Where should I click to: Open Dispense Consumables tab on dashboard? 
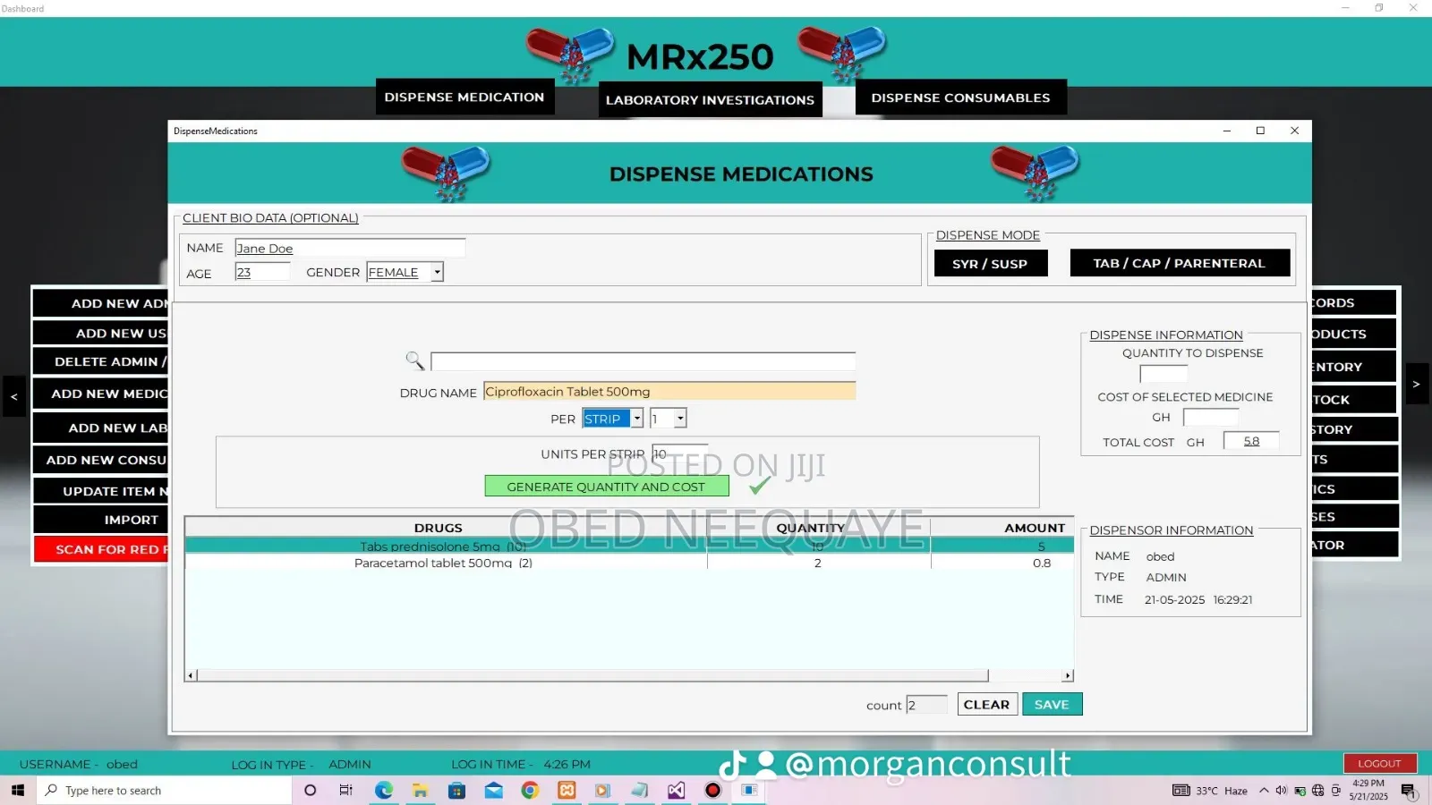click(x=960, y=97)
